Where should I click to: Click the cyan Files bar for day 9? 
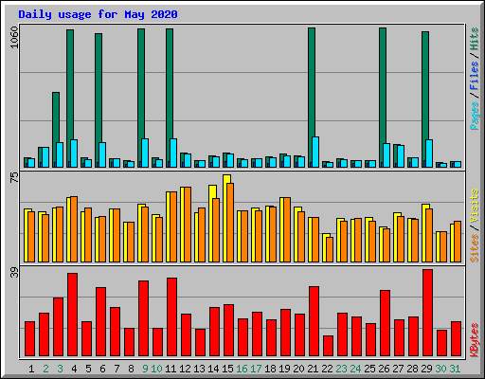[145, 153]
